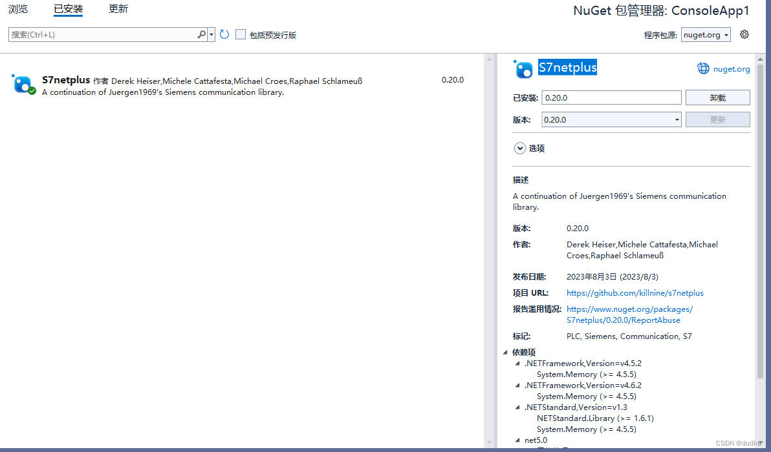Click version 0.20.0 in the package list row
Viewport: 771px width, 452px height.
pos(452,80)
